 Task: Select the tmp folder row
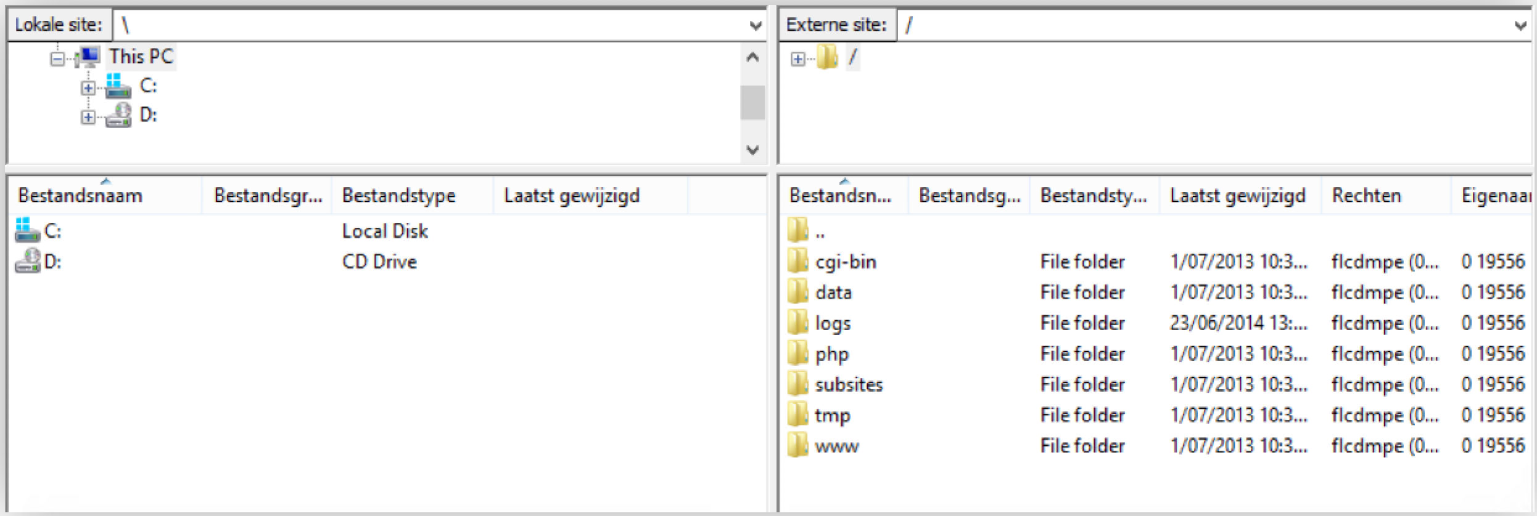click(x=832, y=415)
